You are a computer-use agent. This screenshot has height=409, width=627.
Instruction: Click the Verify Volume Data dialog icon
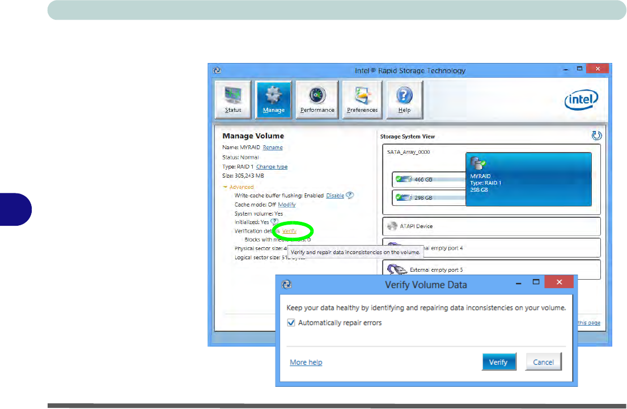tap(286, 285)
